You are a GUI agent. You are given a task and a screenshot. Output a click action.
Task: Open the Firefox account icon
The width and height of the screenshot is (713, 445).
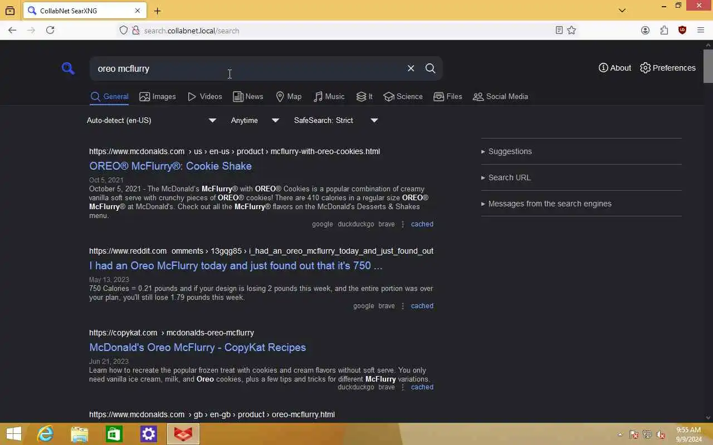[645, 31]
